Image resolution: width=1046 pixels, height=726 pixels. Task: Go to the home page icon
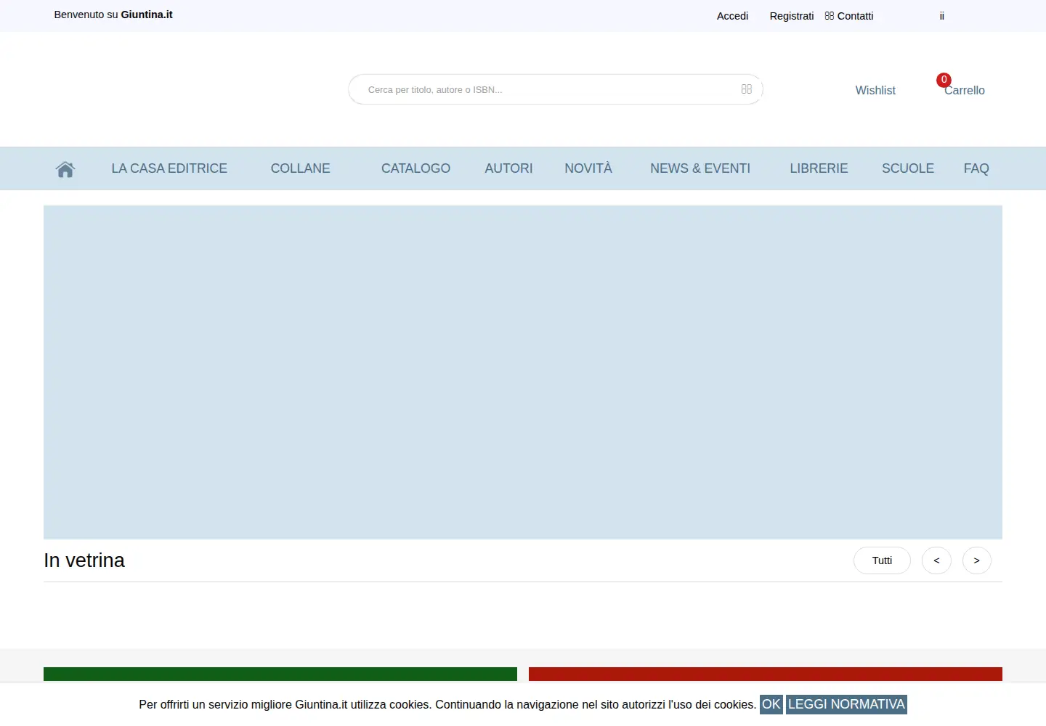(x=65, y=168)
